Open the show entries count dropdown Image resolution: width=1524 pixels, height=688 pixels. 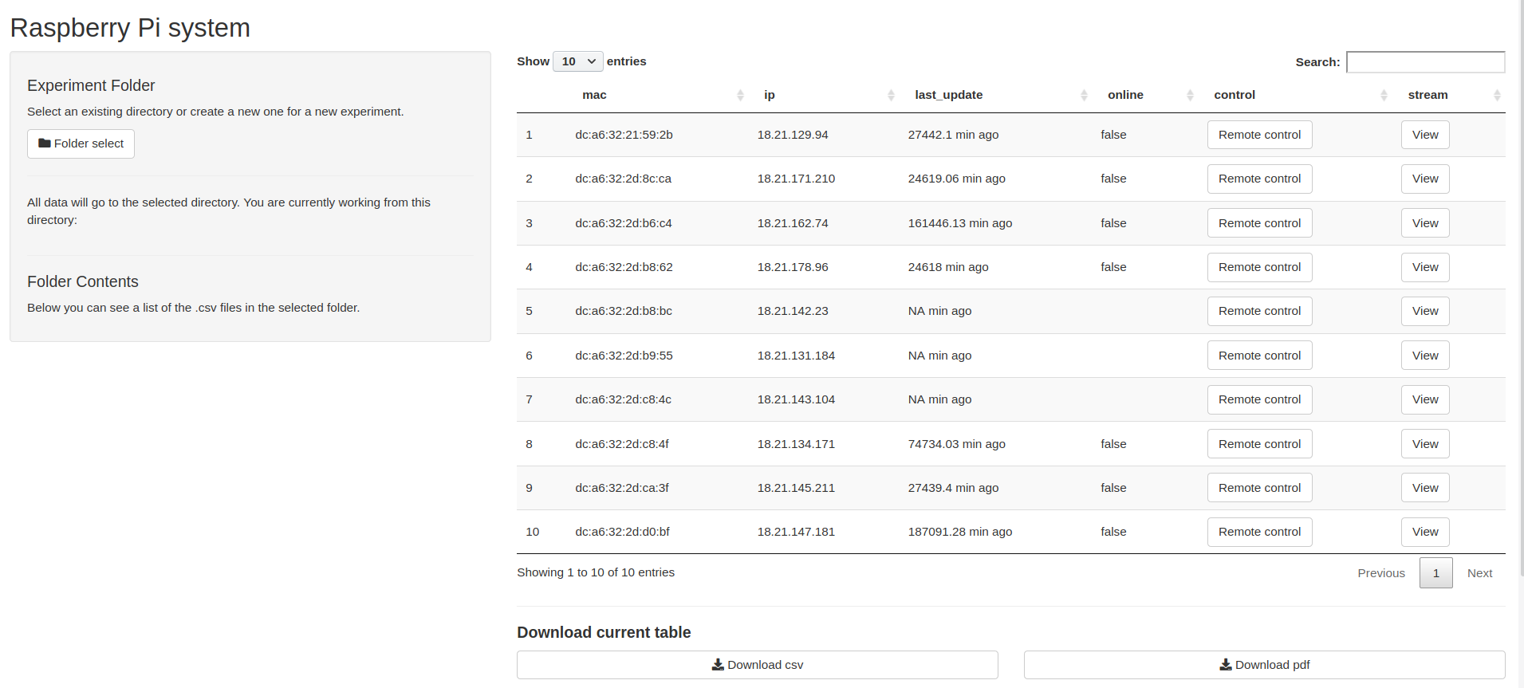(x=577, y=61)
